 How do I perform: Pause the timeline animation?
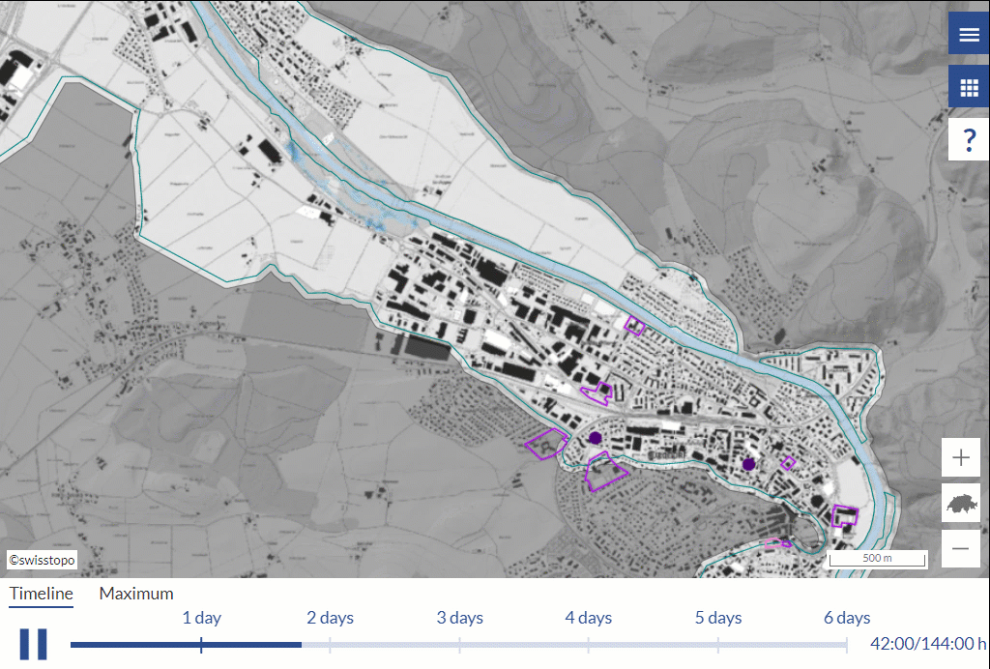click(x=34, y=644)
